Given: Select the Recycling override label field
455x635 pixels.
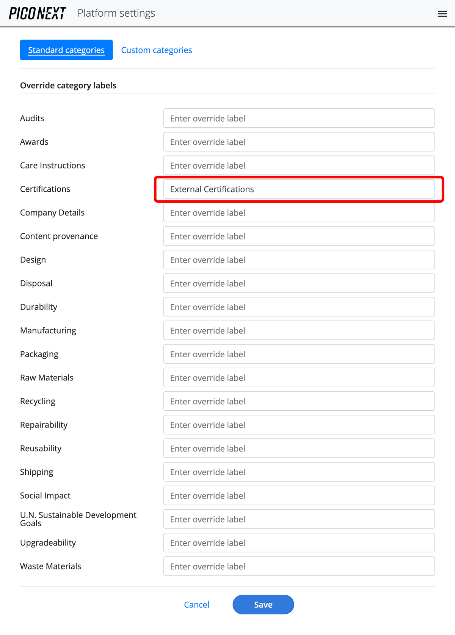Looking at the screenshot, I should (x=299, y=401).
